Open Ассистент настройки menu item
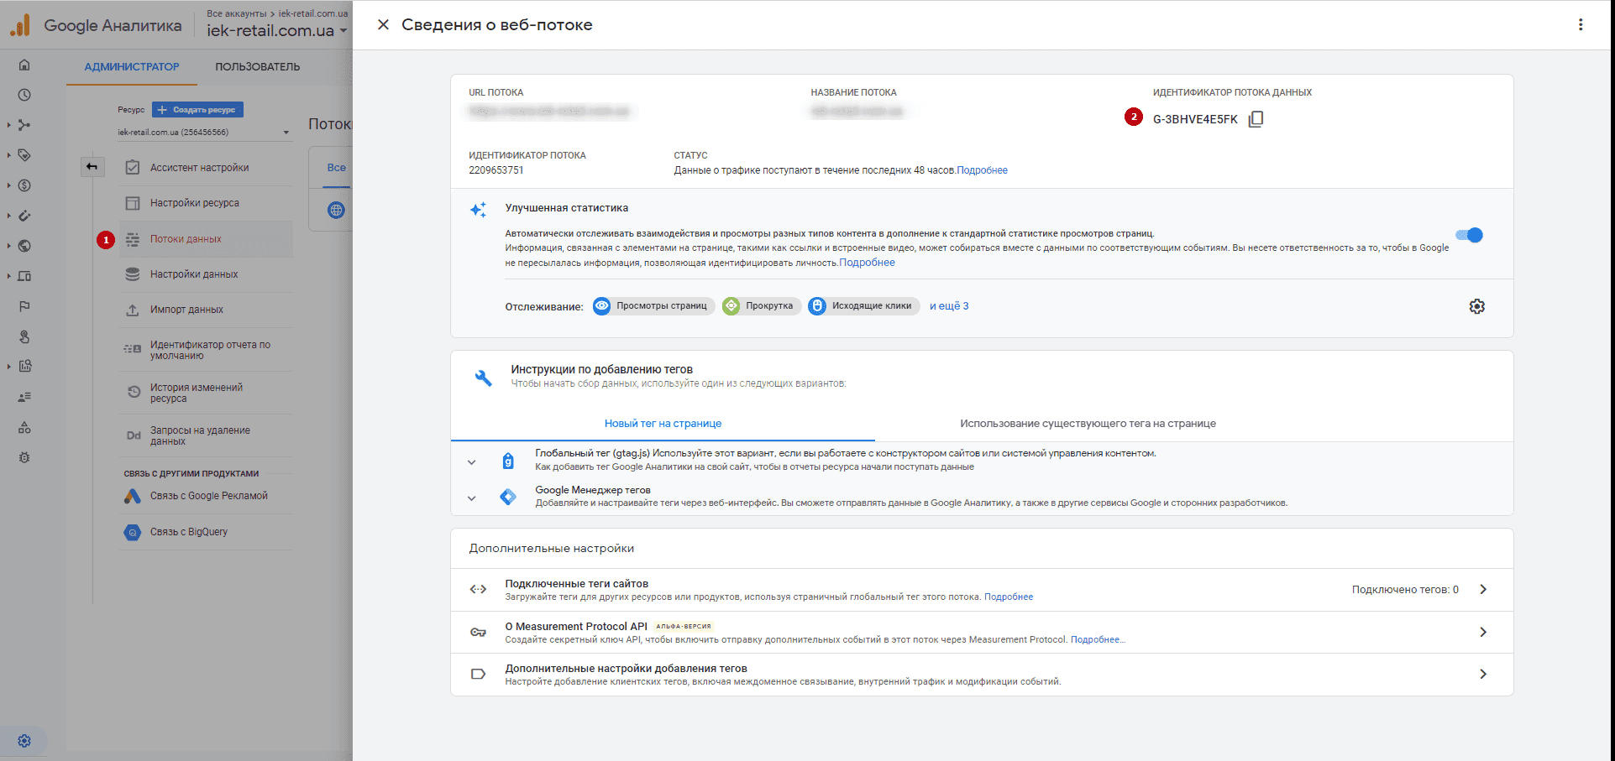The image size is (1615, 761). [206, 168]
